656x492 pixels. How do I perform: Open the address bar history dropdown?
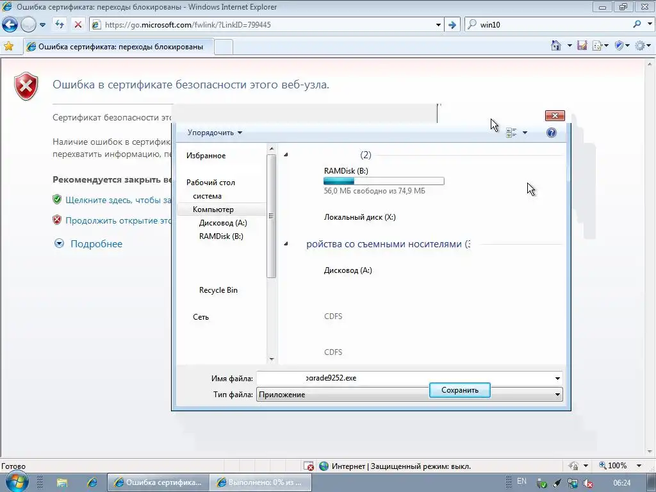(x=438, y=25)
